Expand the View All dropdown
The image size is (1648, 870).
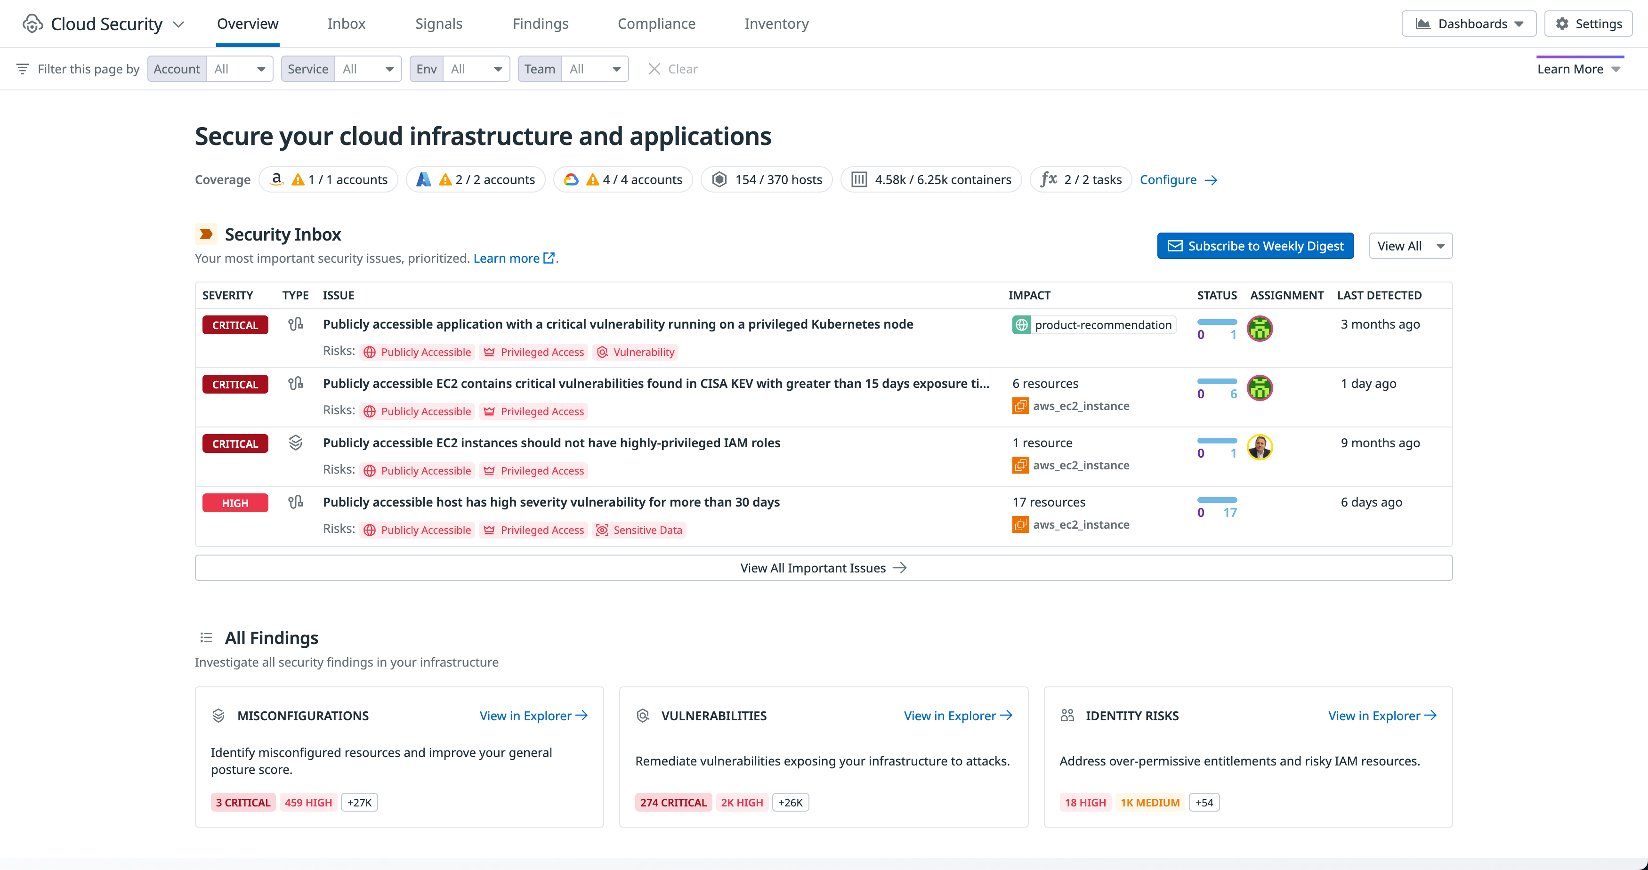[1410, 246]
